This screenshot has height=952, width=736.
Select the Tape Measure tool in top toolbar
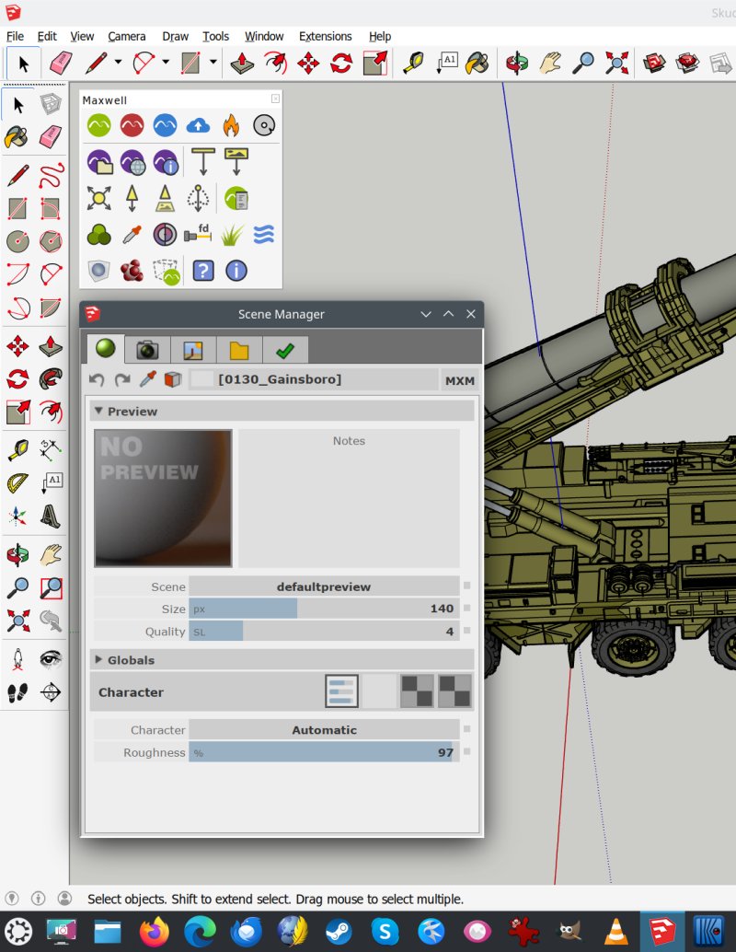(x=413, y=63)
